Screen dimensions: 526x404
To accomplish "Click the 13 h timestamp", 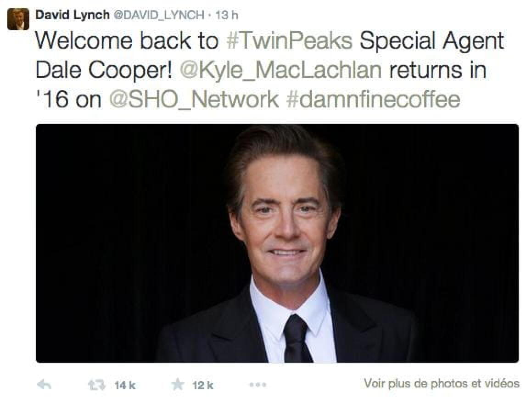I will point(227,15).
